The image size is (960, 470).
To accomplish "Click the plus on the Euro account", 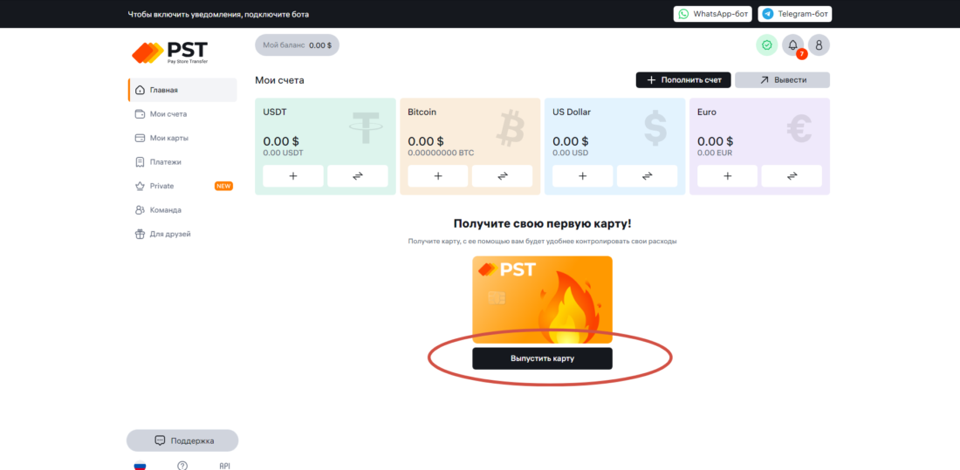I will click(727, 175).
